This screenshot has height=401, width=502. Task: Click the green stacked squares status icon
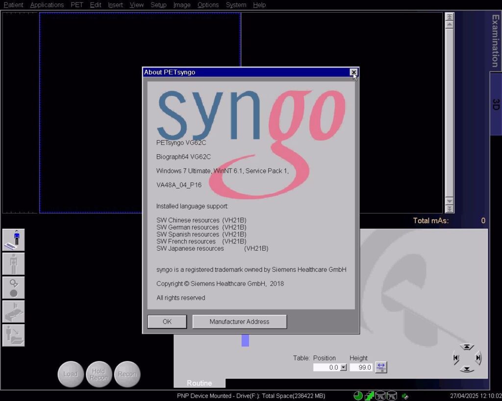pos(369,396)
